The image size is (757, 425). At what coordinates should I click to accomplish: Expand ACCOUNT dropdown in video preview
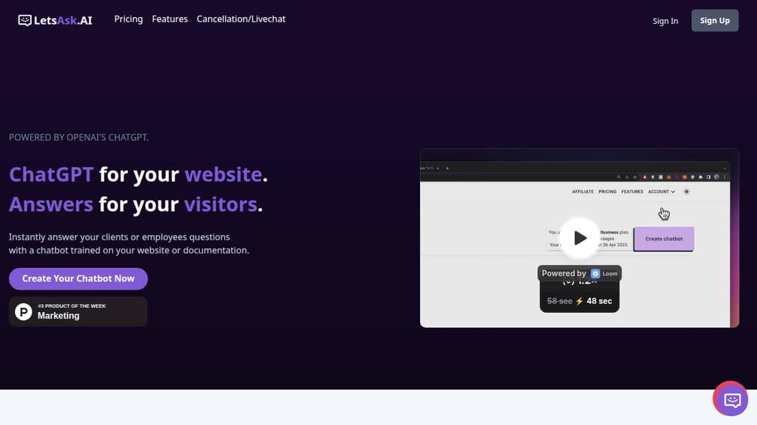[x=662, y=192]
